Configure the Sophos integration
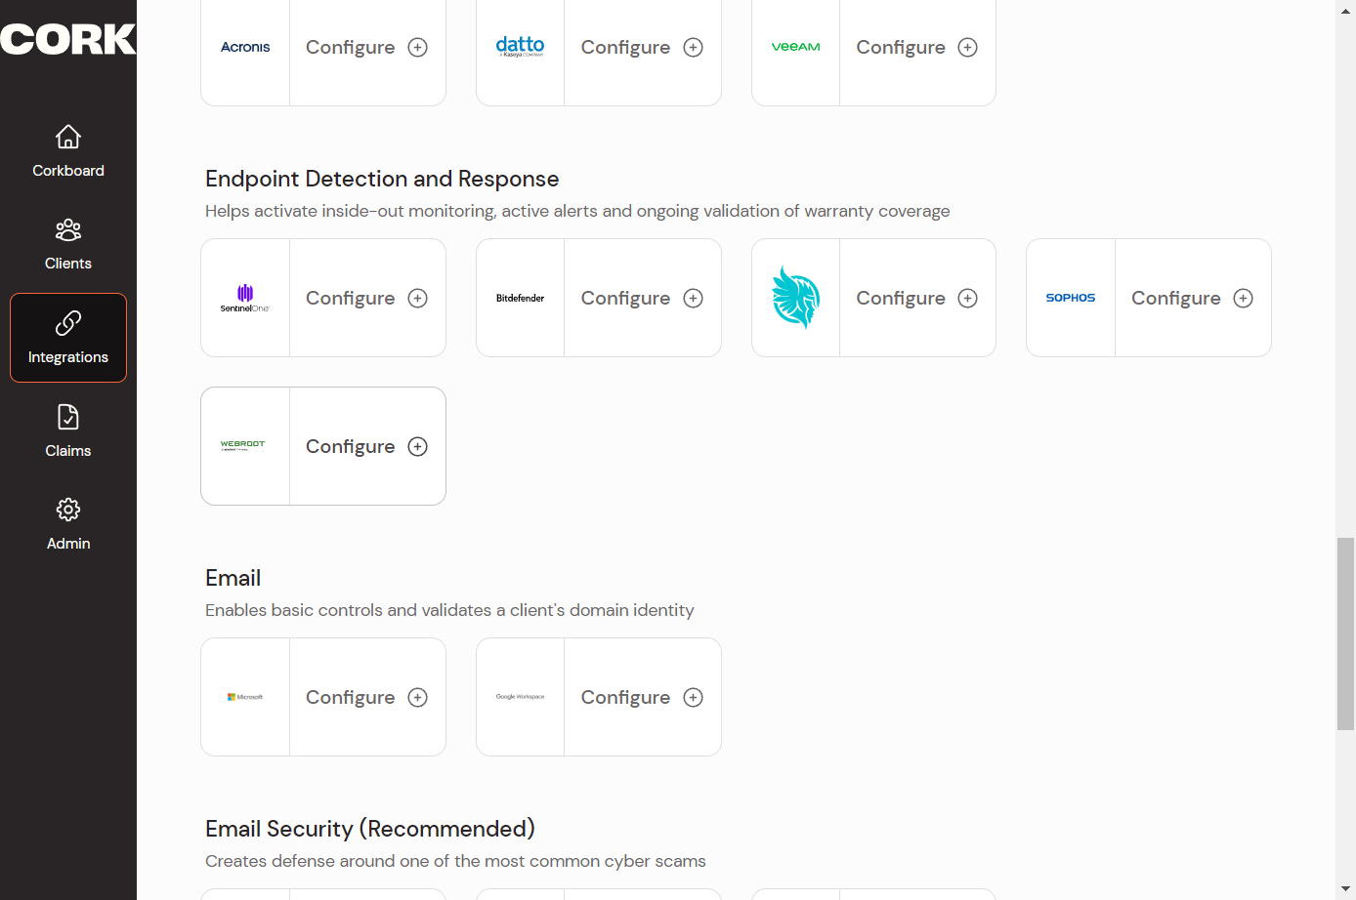This screenshot has width=1356, height=900. tap(1193, 298)
